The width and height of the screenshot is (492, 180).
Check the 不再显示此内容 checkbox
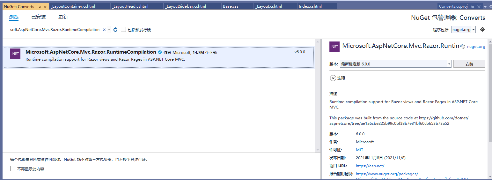13,169
